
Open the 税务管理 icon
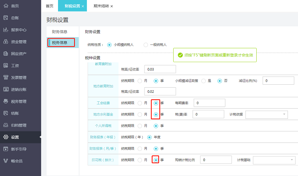click(x=6, y=101)
